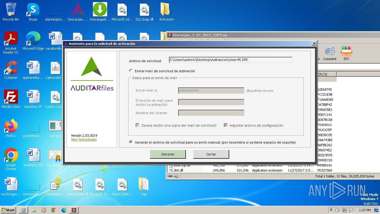Open the Microsoft Edge desktop icon

click(x=33, y=41)
